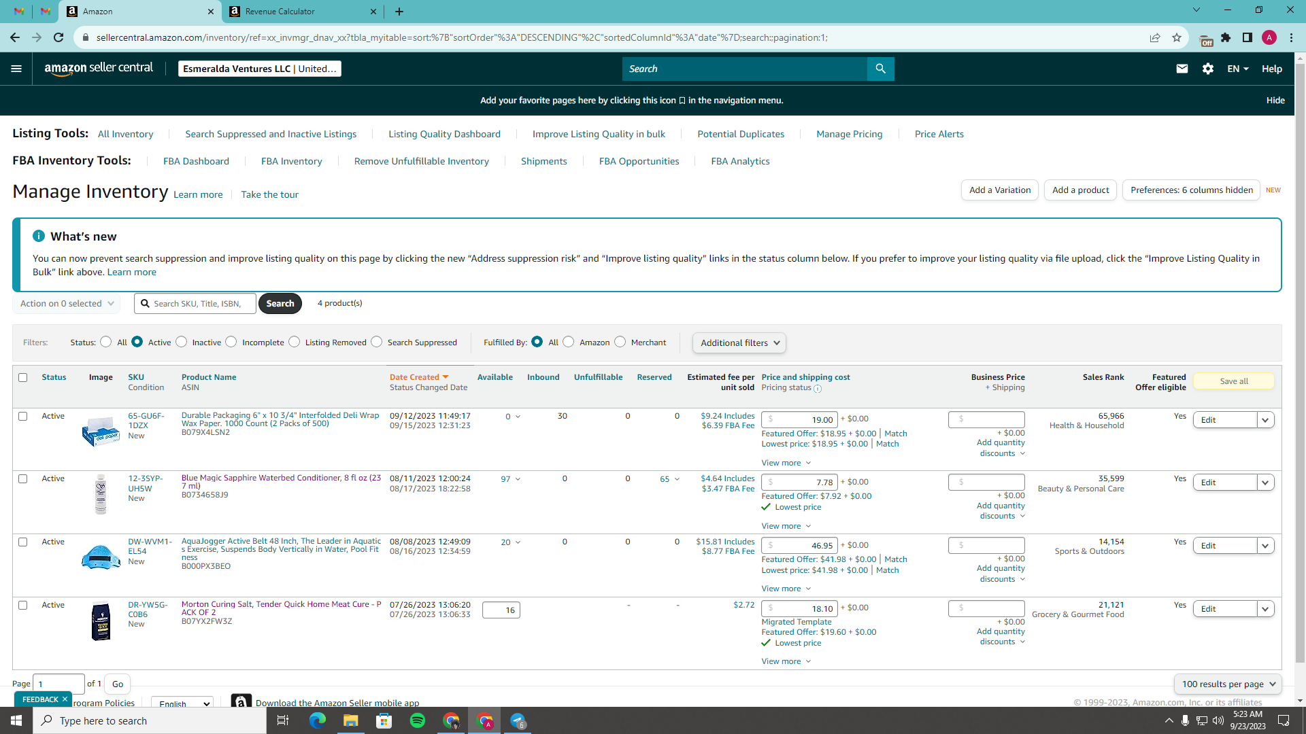Image resolution: width=1306 pixels, height=734 pixels.
Task: Check the Durable Packaging row checkbox
Action: pyautogui.click(x=23, y=416)
